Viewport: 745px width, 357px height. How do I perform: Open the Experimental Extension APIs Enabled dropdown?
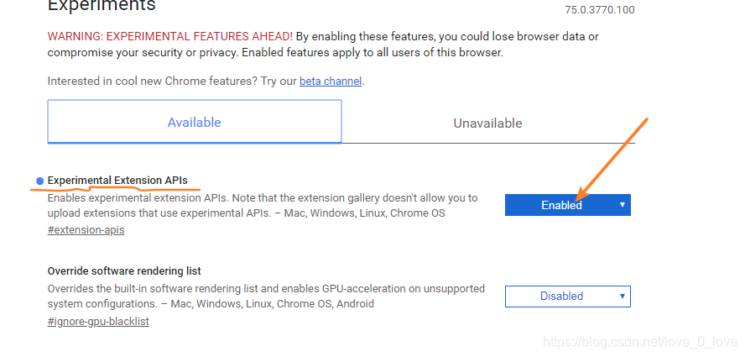tap(562, 205)
